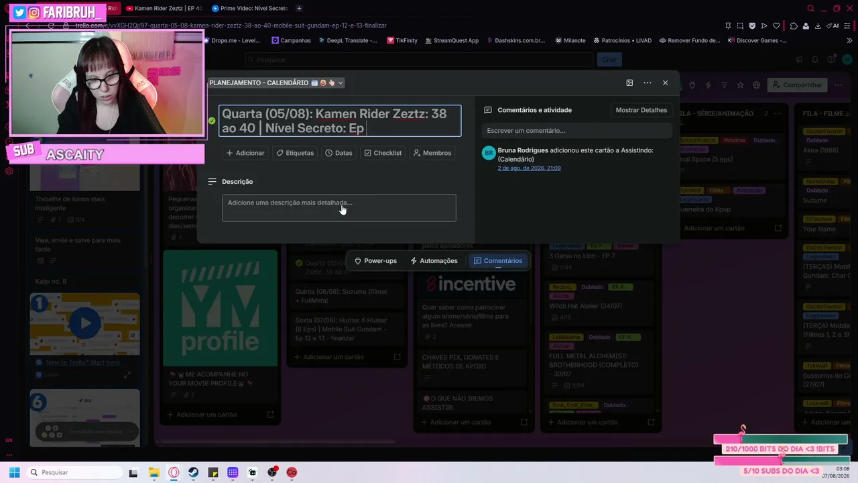
Task: Click the Trello search field
Action: pos(420,60)
